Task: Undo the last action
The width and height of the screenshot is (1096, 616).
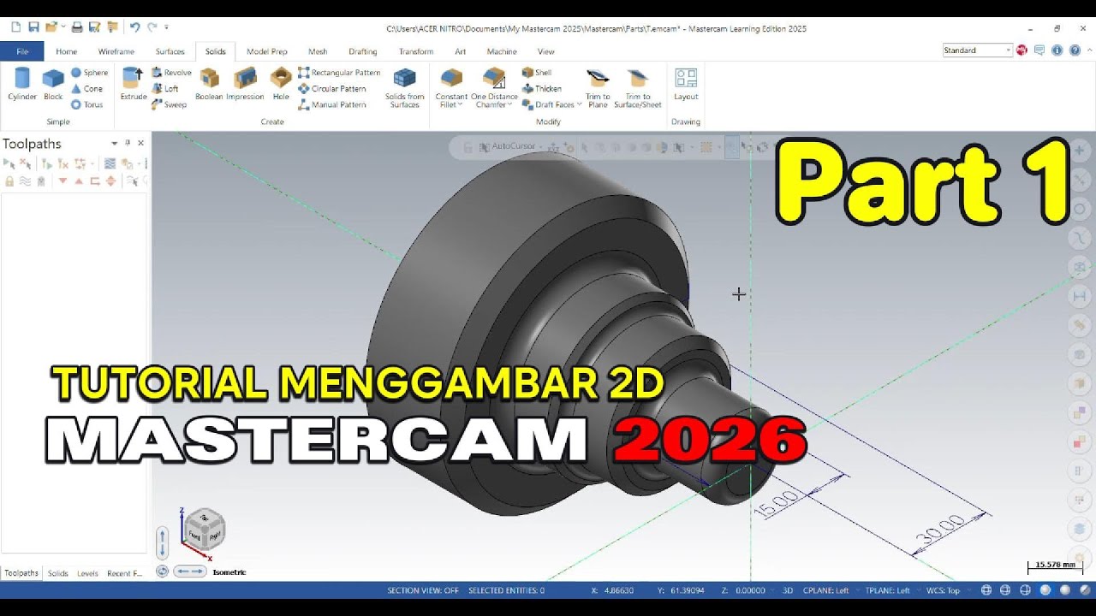Action: tap(134, 27)
